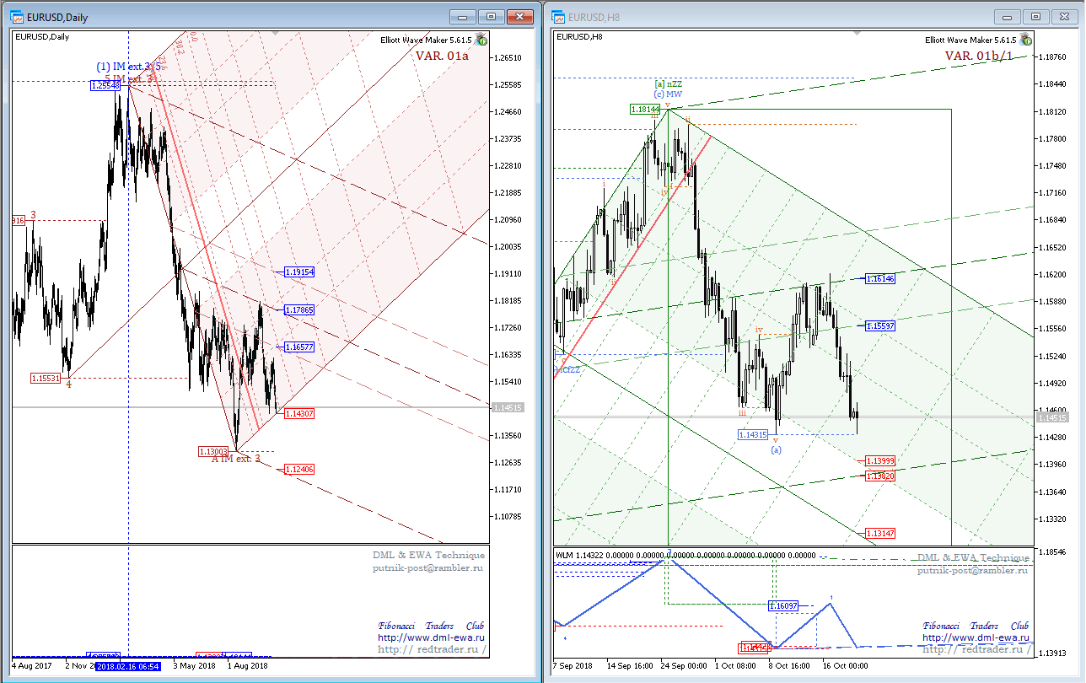Click putnik-post@rambler.ru email in Daily chart
This screenshot has width=1086, height=683.
point(428,568)
